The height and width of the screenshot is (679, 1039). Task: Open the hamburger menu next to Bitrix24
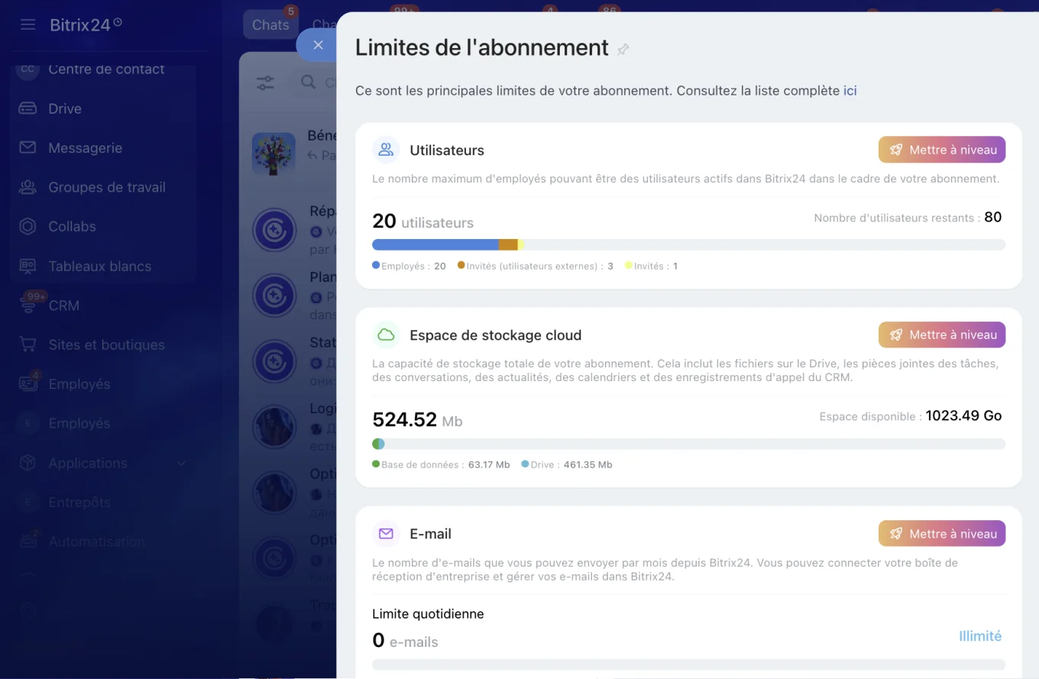tap(28, 24)
